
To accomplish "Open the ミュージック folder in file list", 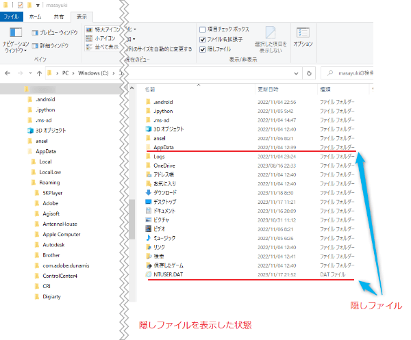I will pyautogui.click(x=160, y=238).
